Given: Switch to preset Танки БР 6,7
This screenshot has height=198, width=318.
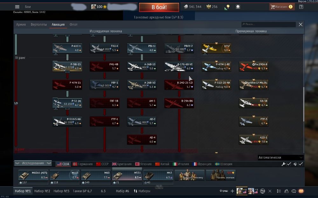Looking at the screenshot, I should click(82, 191).
